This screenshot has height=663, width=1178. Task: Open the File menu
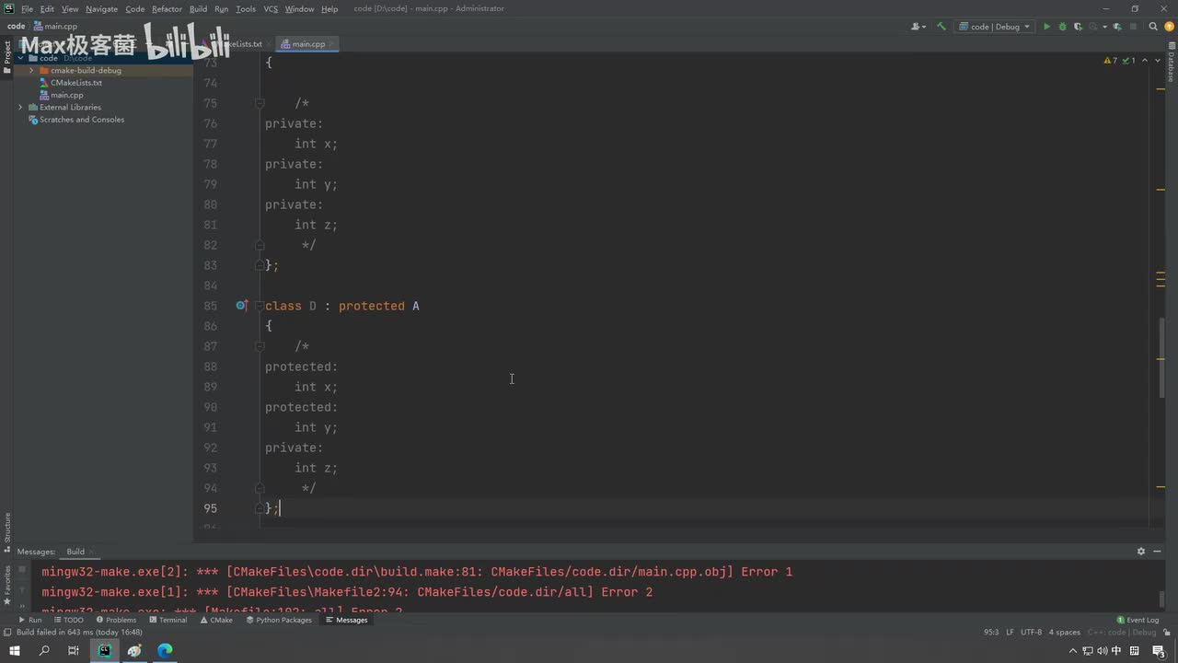27,9
